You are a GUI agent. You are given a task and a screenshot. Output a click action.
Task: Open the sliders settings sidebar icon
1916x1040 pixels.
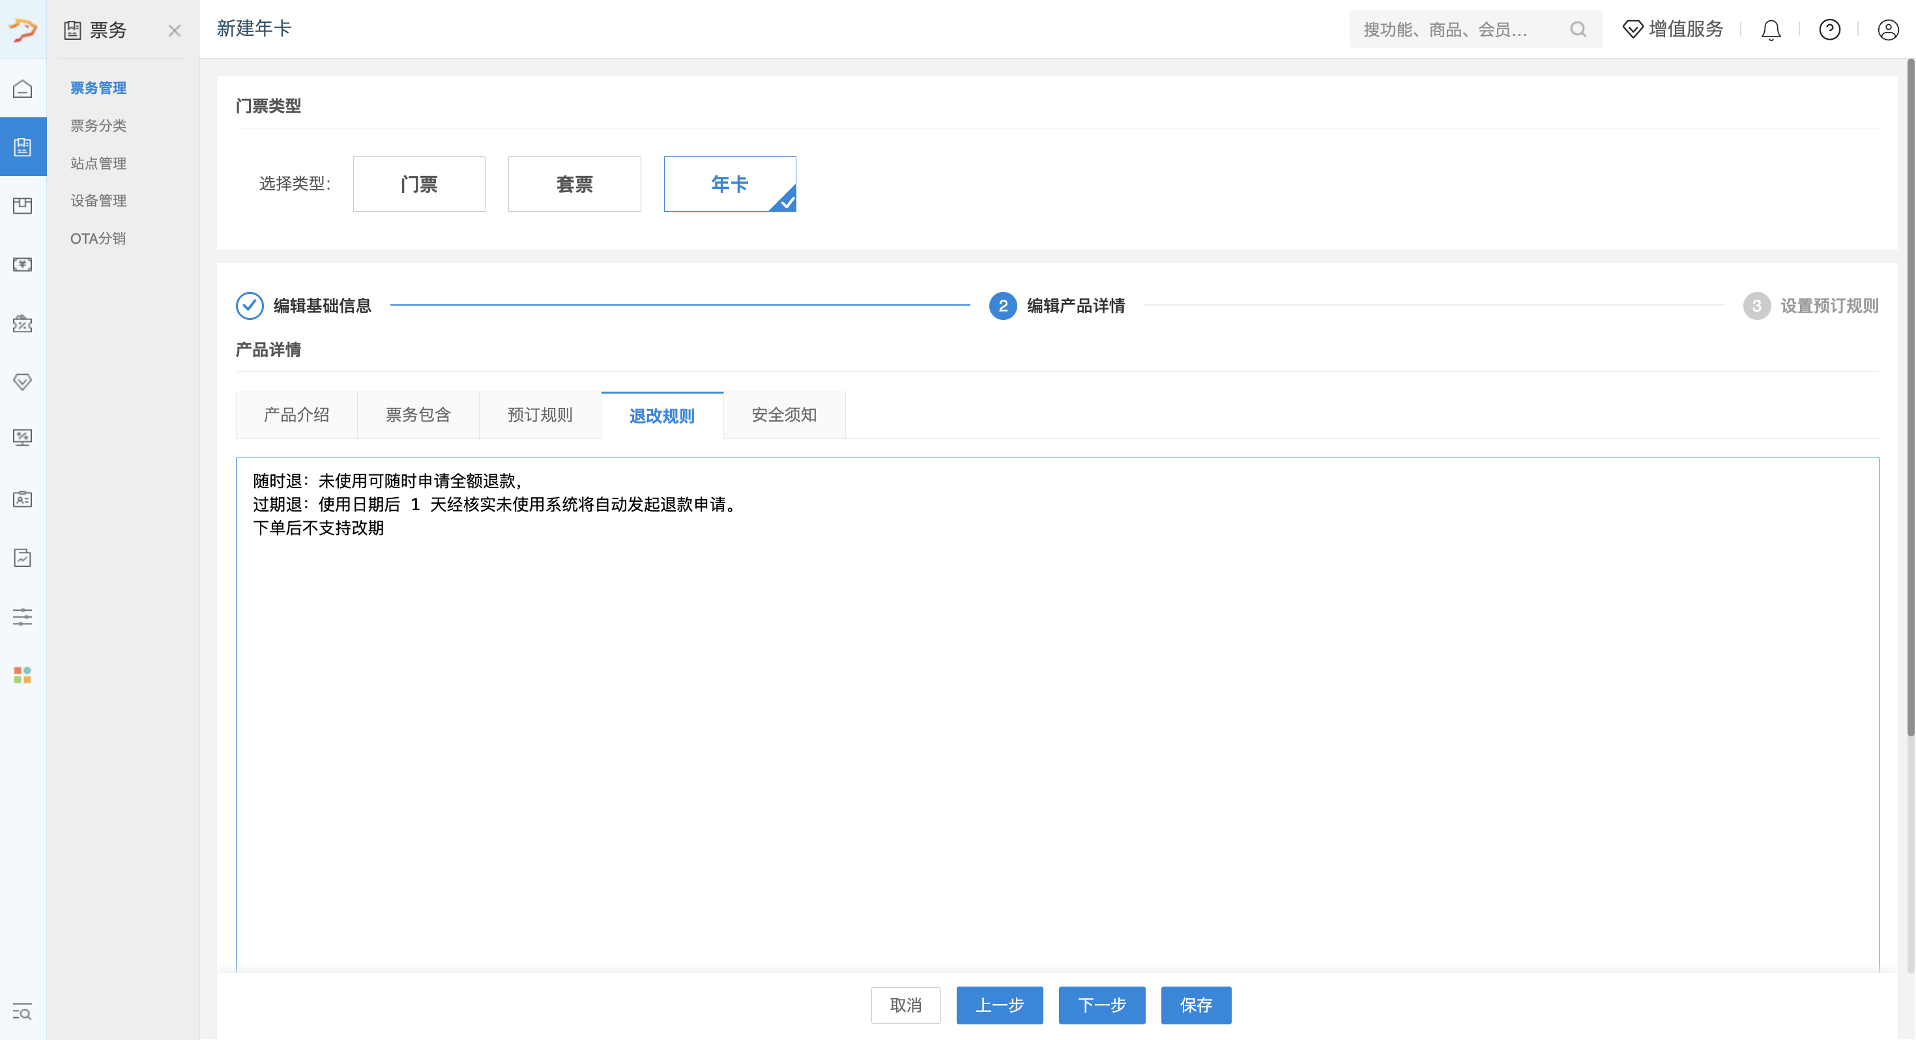coord(22,616)
